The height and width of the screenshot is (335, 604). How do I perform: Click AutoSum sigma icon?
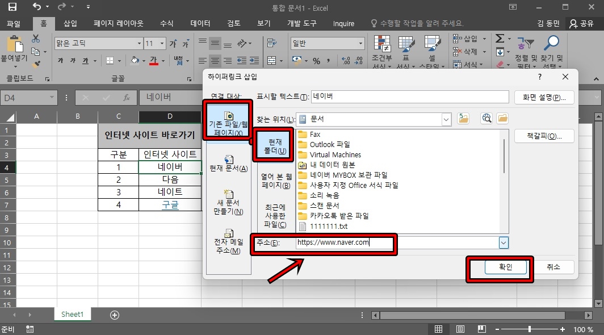pos(500,39)
